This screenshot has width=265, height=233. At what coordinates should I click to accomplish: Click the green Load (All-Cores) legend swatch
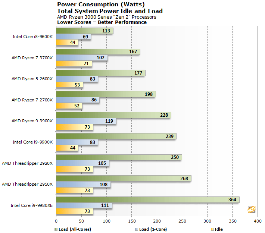(x=56, y=229)
